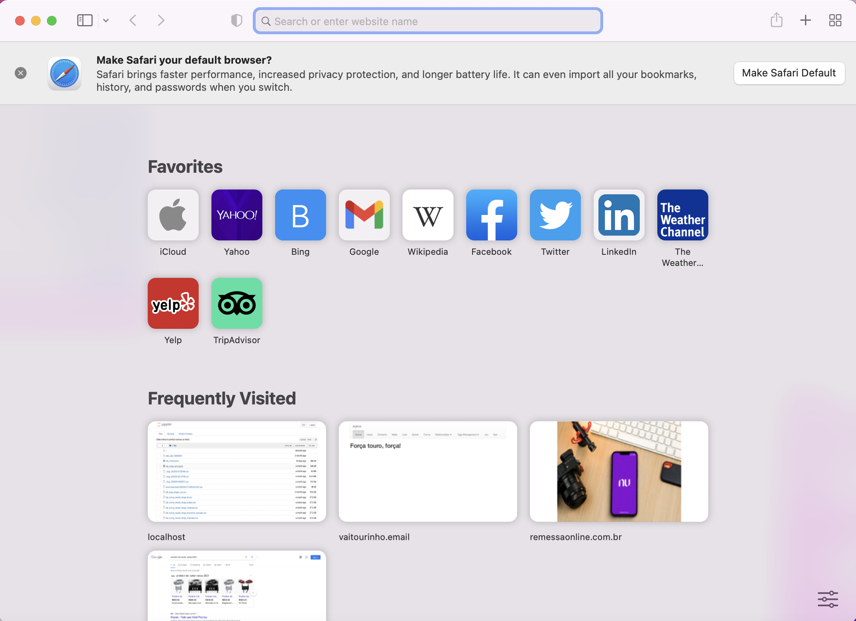Open share menu for current page
The height and width of the screenshot is (621, 856).
776,20
